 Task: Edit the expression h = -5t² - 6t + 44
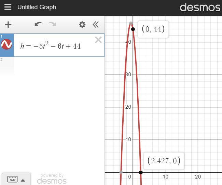pos(51,45)
